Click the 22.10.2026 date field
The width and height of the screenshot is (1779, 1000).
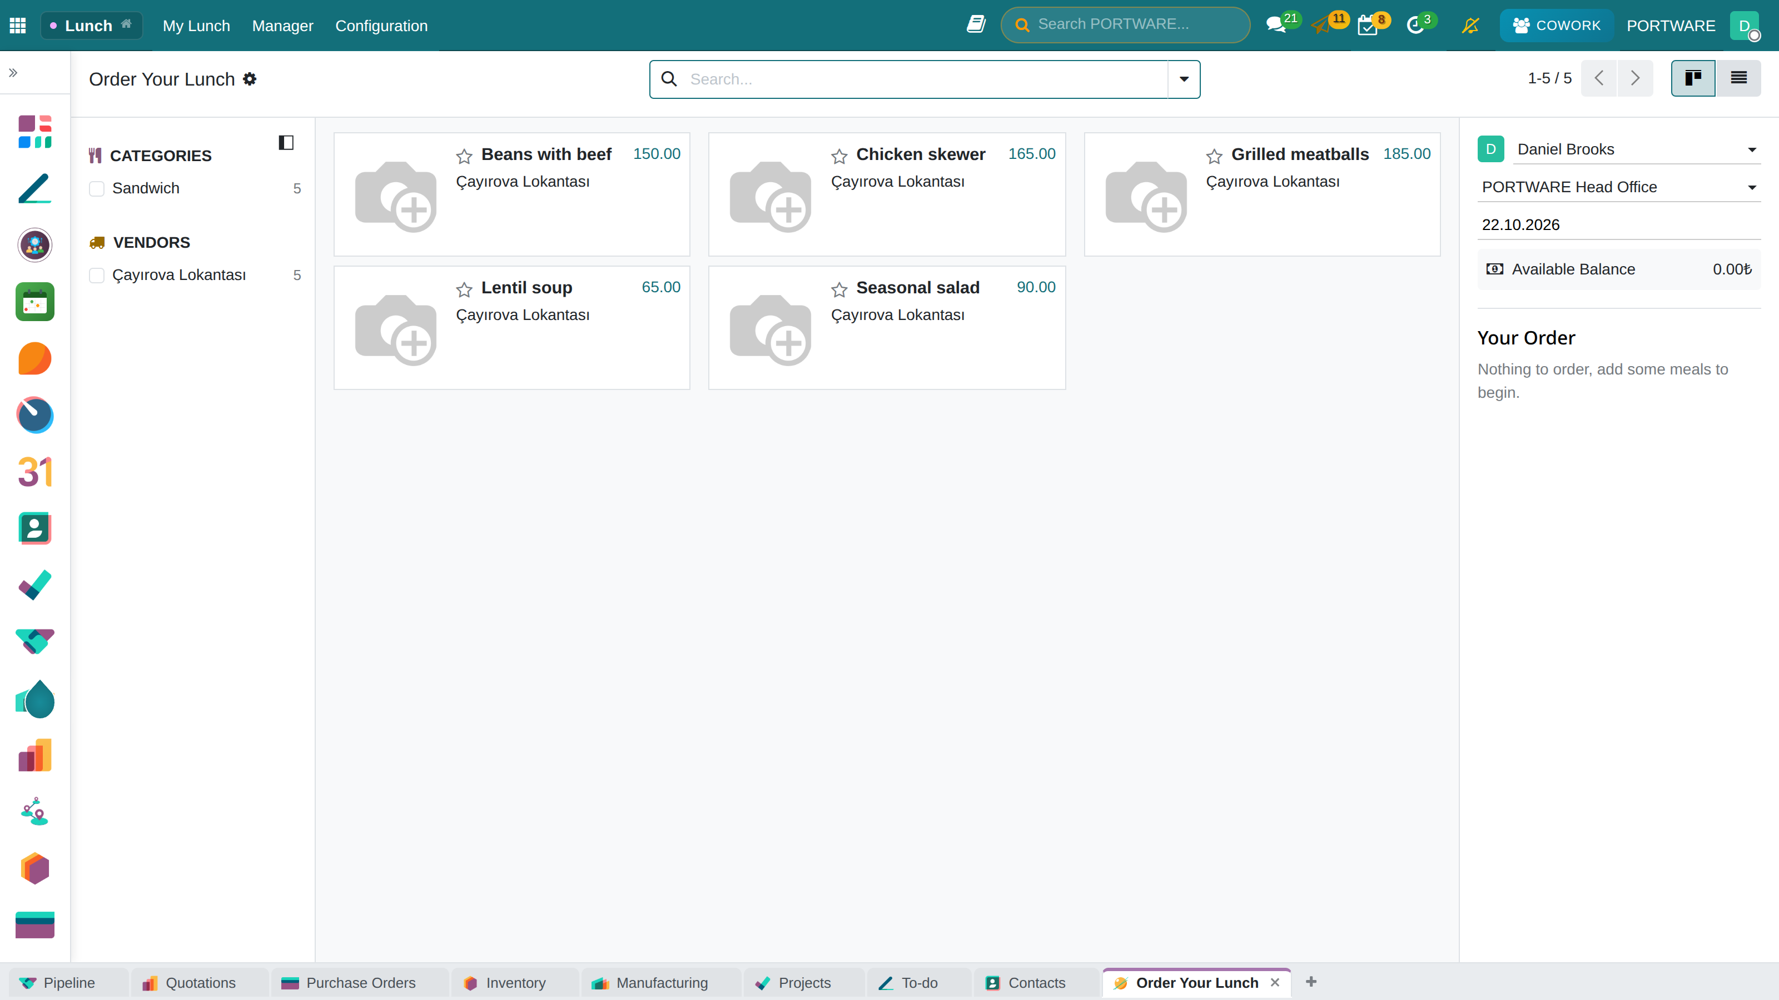1619,225
